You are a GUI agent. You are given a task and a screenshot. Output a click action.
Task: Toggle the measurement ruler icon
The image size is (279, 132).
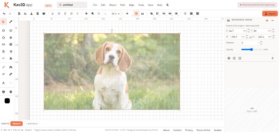(142, 14)
